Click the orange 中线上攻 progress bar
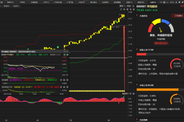The image size is (184, 122). click(157, 90)
